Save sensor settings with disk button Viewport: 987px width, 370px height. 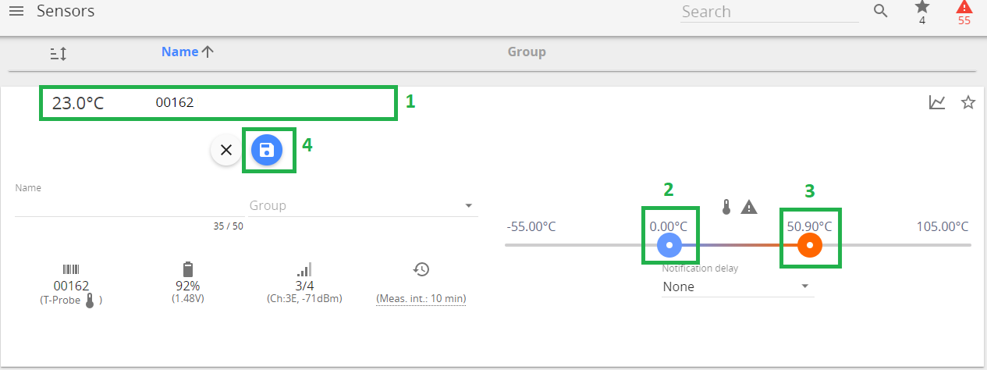point(267,150)
